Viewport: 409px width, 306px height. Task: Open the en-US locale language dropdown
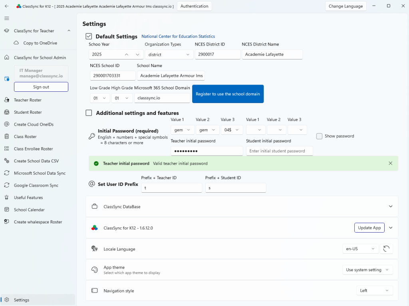(360, 249)
